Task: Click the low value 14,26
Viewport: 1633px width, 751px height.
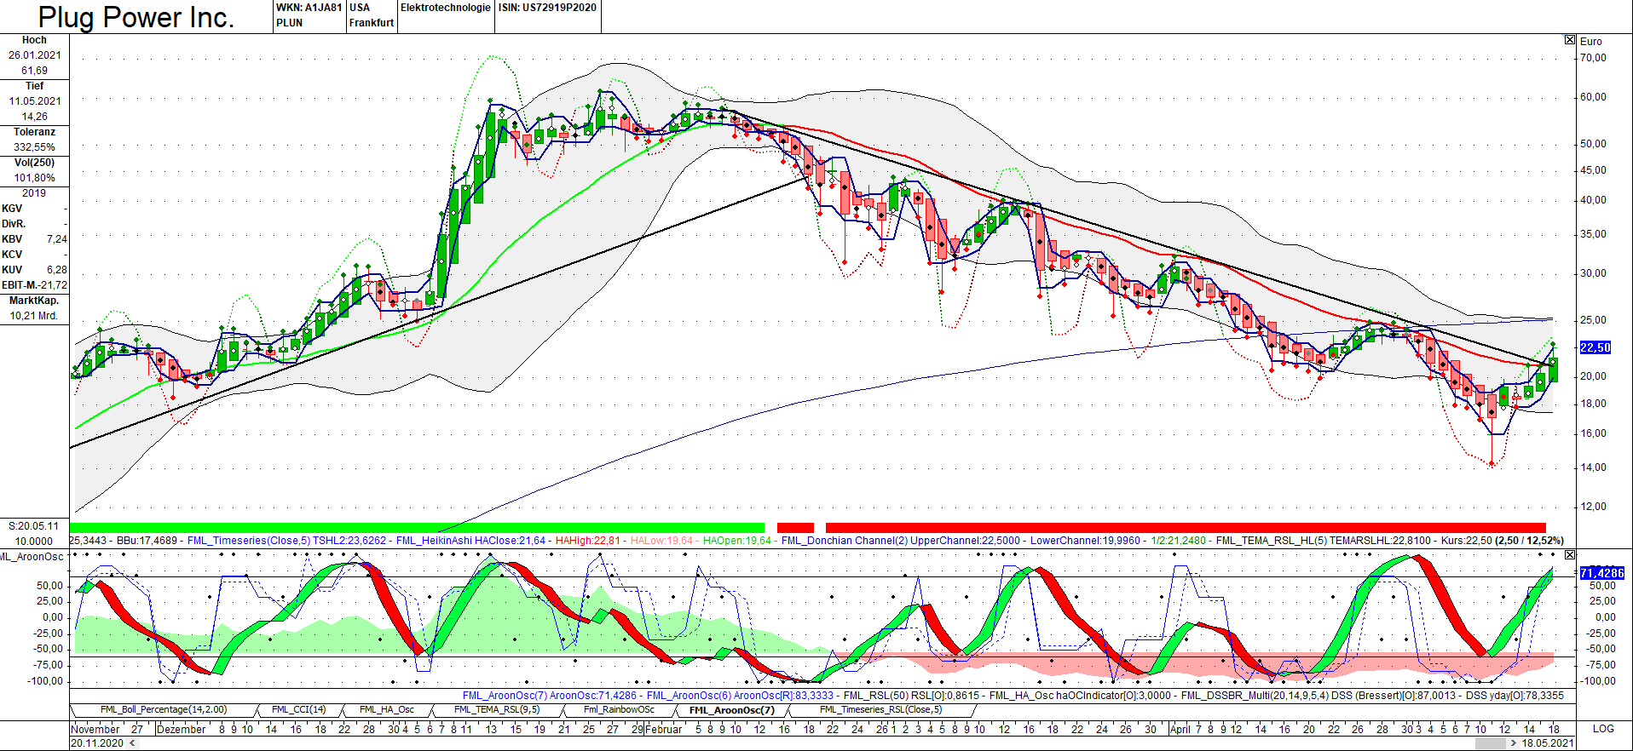Action: point(35,117)
